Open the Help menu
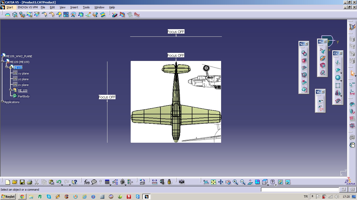 click(x=112, y=7)
